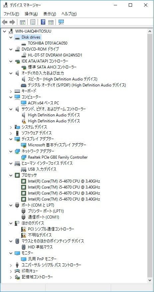Select the Realtek PCIe GBE Family Controller
154x292 pixels.
tap(58, 157)
